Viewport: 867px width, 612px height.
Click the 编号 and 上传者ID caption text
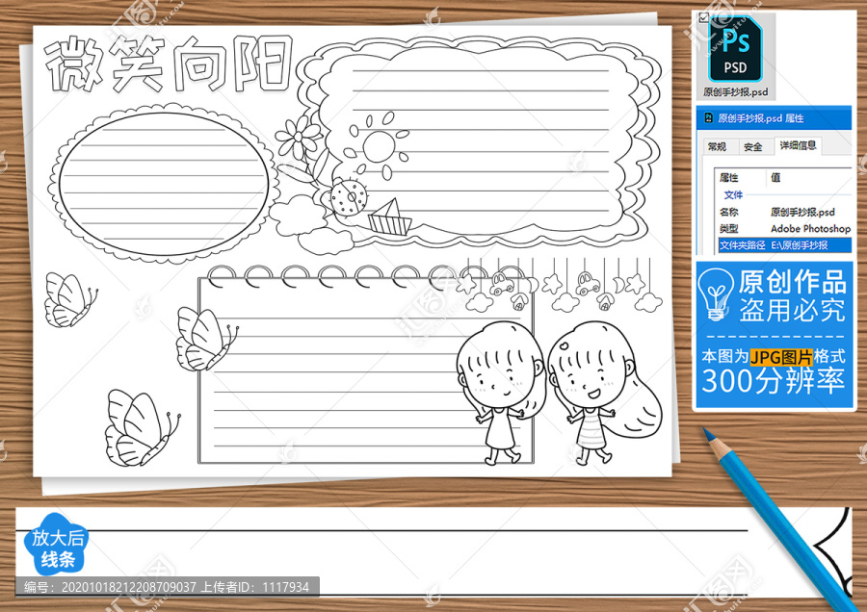[x=167, y=587]
